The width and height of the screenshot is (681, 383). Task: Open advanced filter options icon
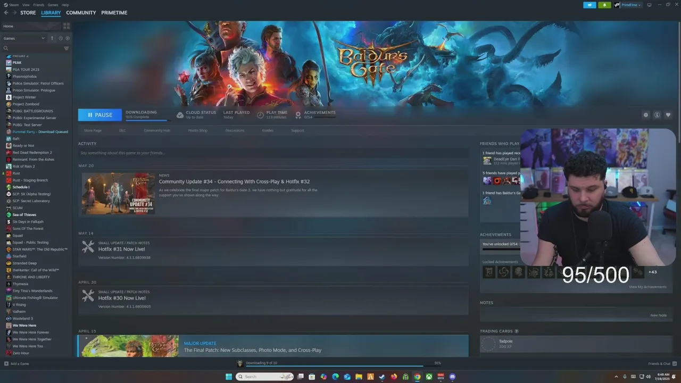[x=67, y=48]
